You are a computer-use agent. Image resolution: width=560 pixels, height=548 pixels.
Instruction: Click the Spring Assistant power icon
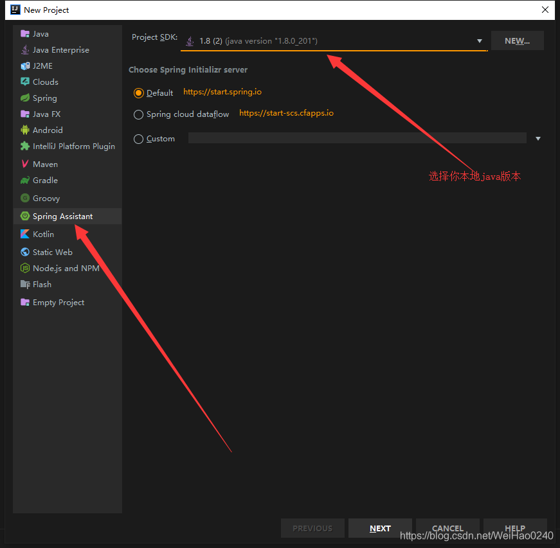coord(25,216)
